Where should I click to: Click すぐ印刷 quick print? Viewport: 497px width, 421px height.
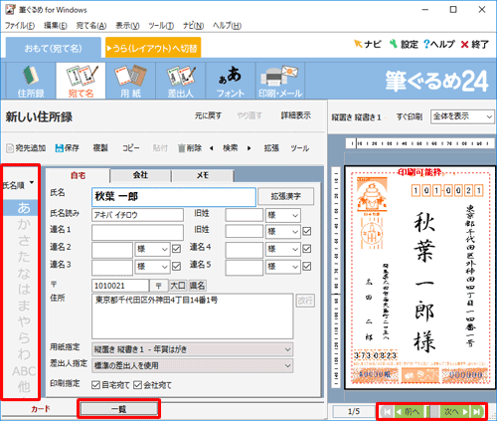(410, 116)
